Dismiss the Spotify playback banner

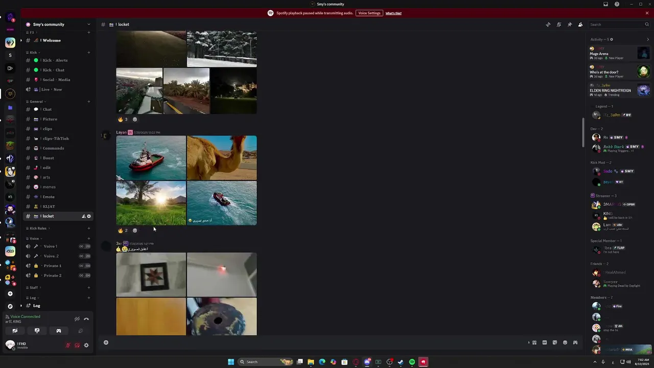point(647,13)
